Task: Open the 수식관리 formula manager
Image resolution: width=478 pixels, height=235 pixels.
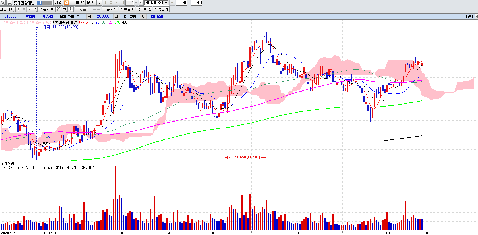Action: tap(161, 9)
